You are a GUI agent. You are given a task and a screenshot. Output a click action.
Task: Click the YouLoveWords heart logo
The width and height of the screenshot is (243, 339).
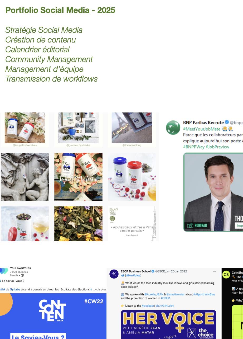coord(4,271)
